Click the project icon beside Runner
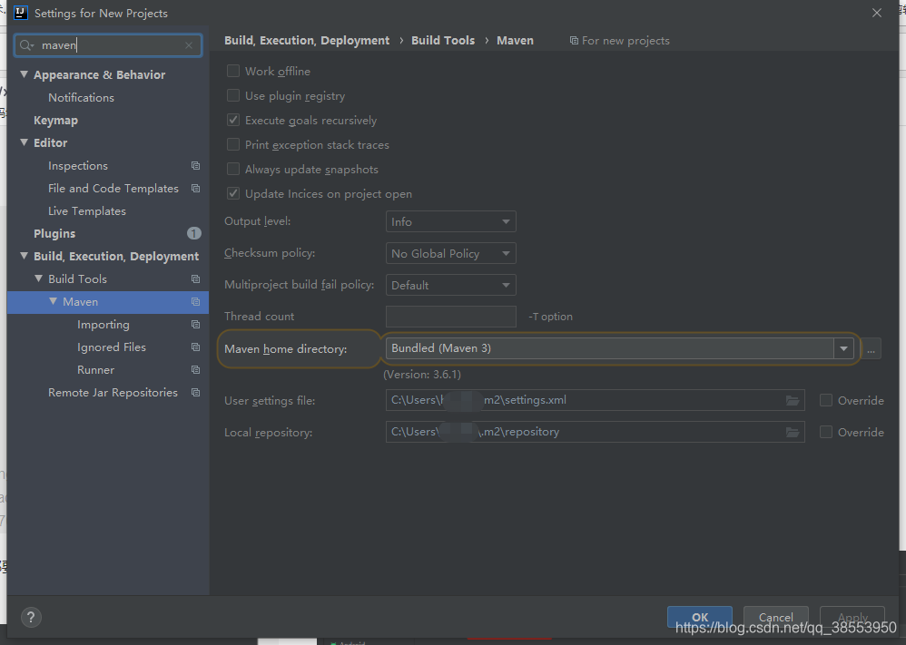This screenshot has width=906, height=645. click(195, 369)
